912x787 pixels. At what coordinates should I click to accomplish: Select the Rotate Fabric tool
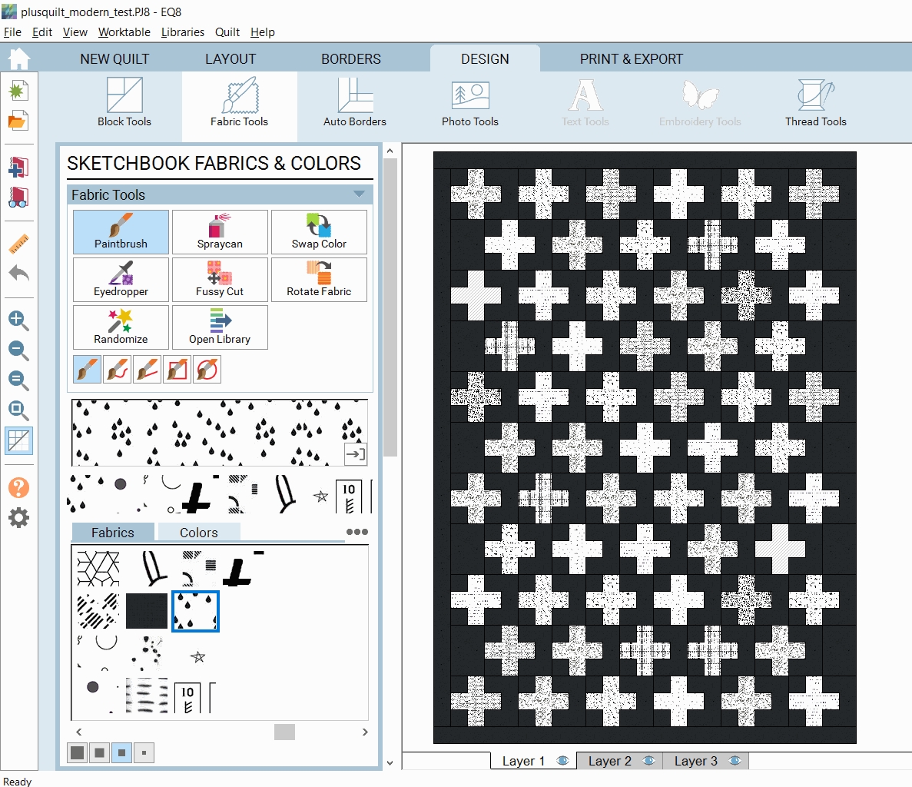319,279
